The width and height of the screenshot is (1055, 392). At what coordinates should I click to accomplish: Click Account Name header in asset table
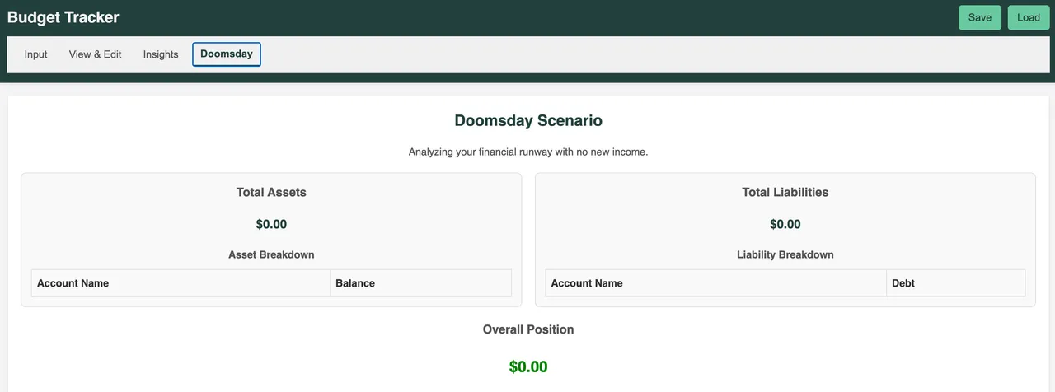point(181,283)
